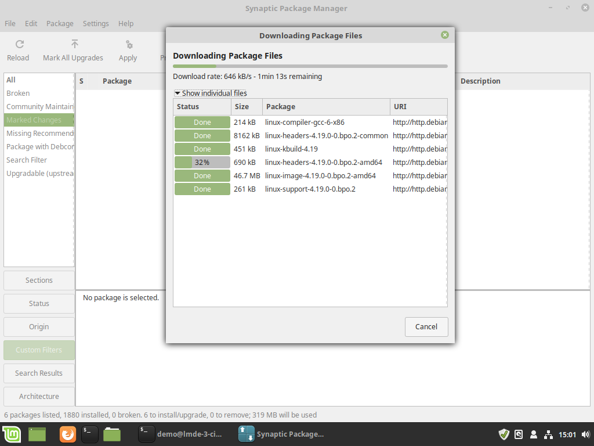Click the 32% progress bar for linux-headers amd64
594x446 pixels.
(x=202, y=163)
